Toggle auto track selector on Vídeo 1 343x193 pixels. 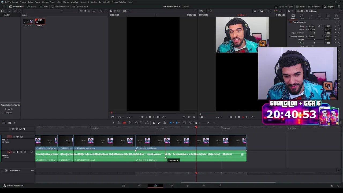(18, 137)
